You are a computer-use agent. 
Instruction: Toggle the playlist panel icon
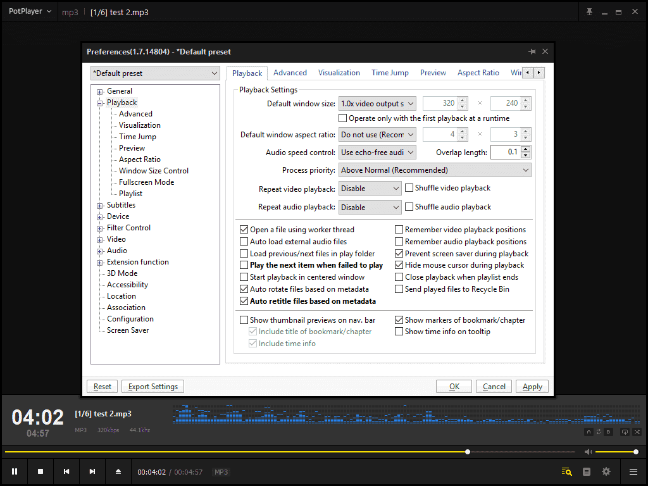(x=587, y=471)
